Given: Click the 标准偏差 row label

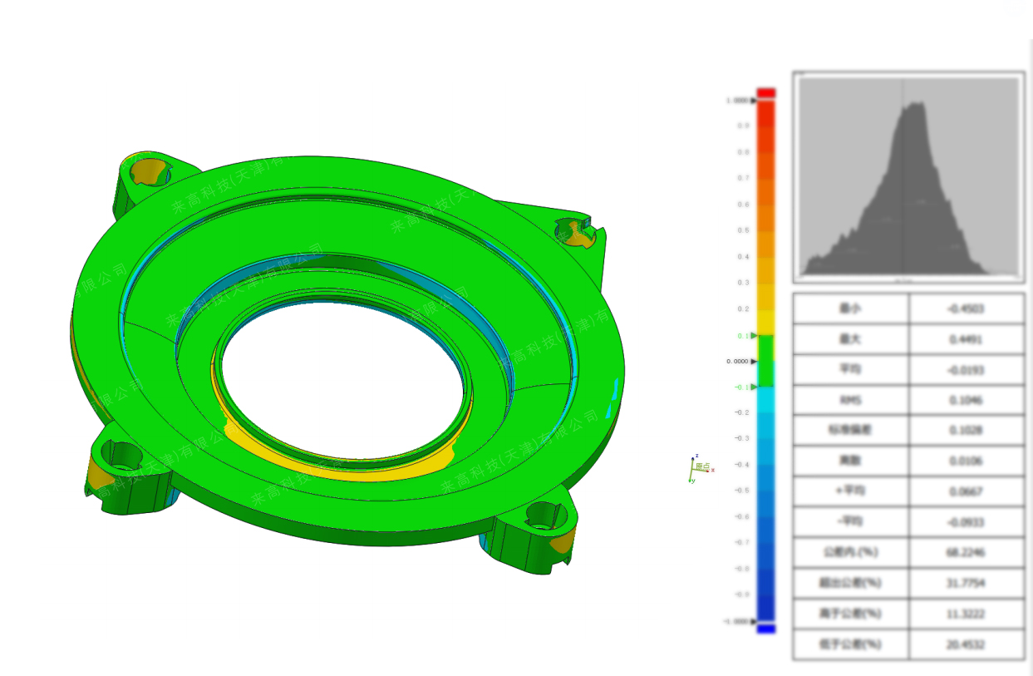Looking at the screenshot, I should point(850,431).
